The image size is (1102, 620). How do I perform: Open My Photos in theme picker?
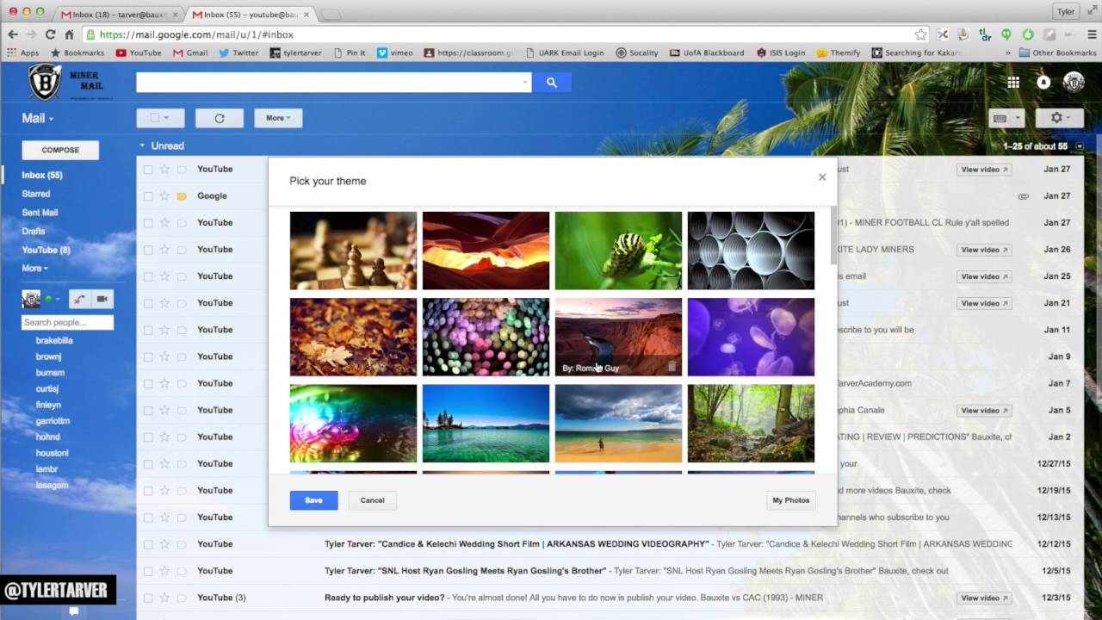tap(790, 500)
